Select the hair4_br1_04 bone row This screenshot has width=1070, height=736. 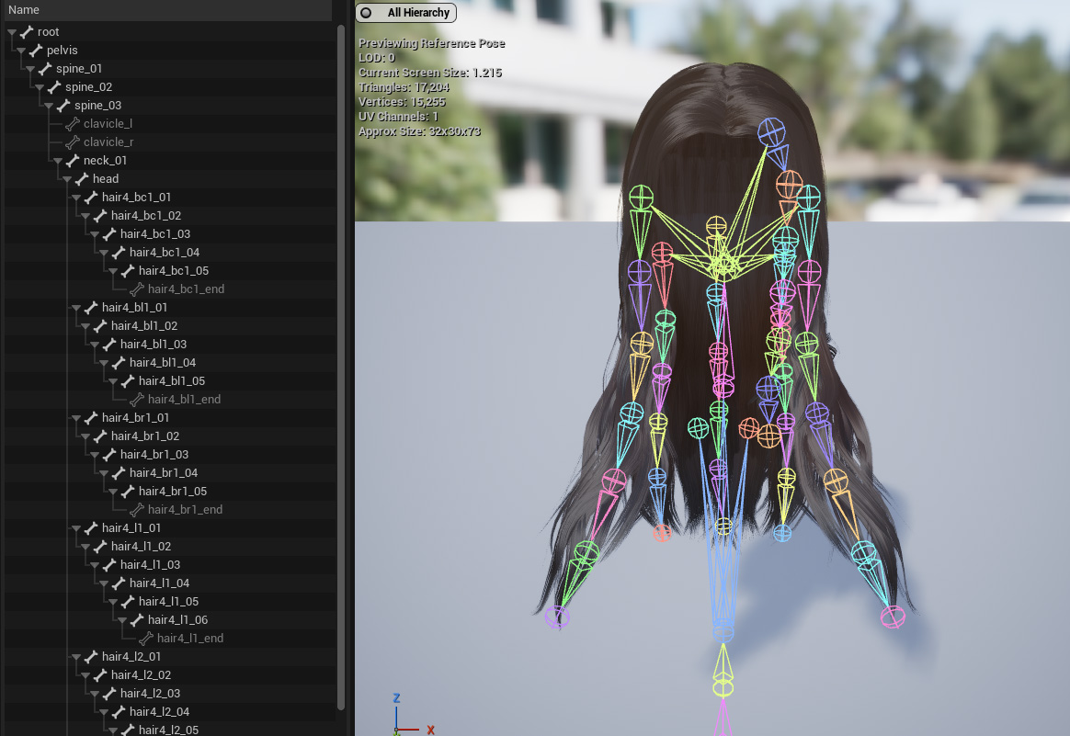tap(169, 472)
